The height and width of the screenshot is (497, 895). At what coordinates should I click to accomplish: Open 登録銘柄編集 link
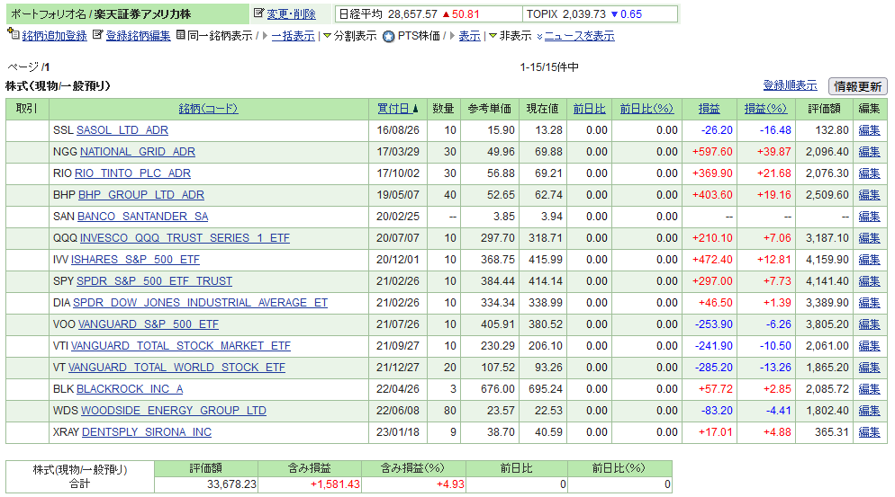tap(138, 36)
